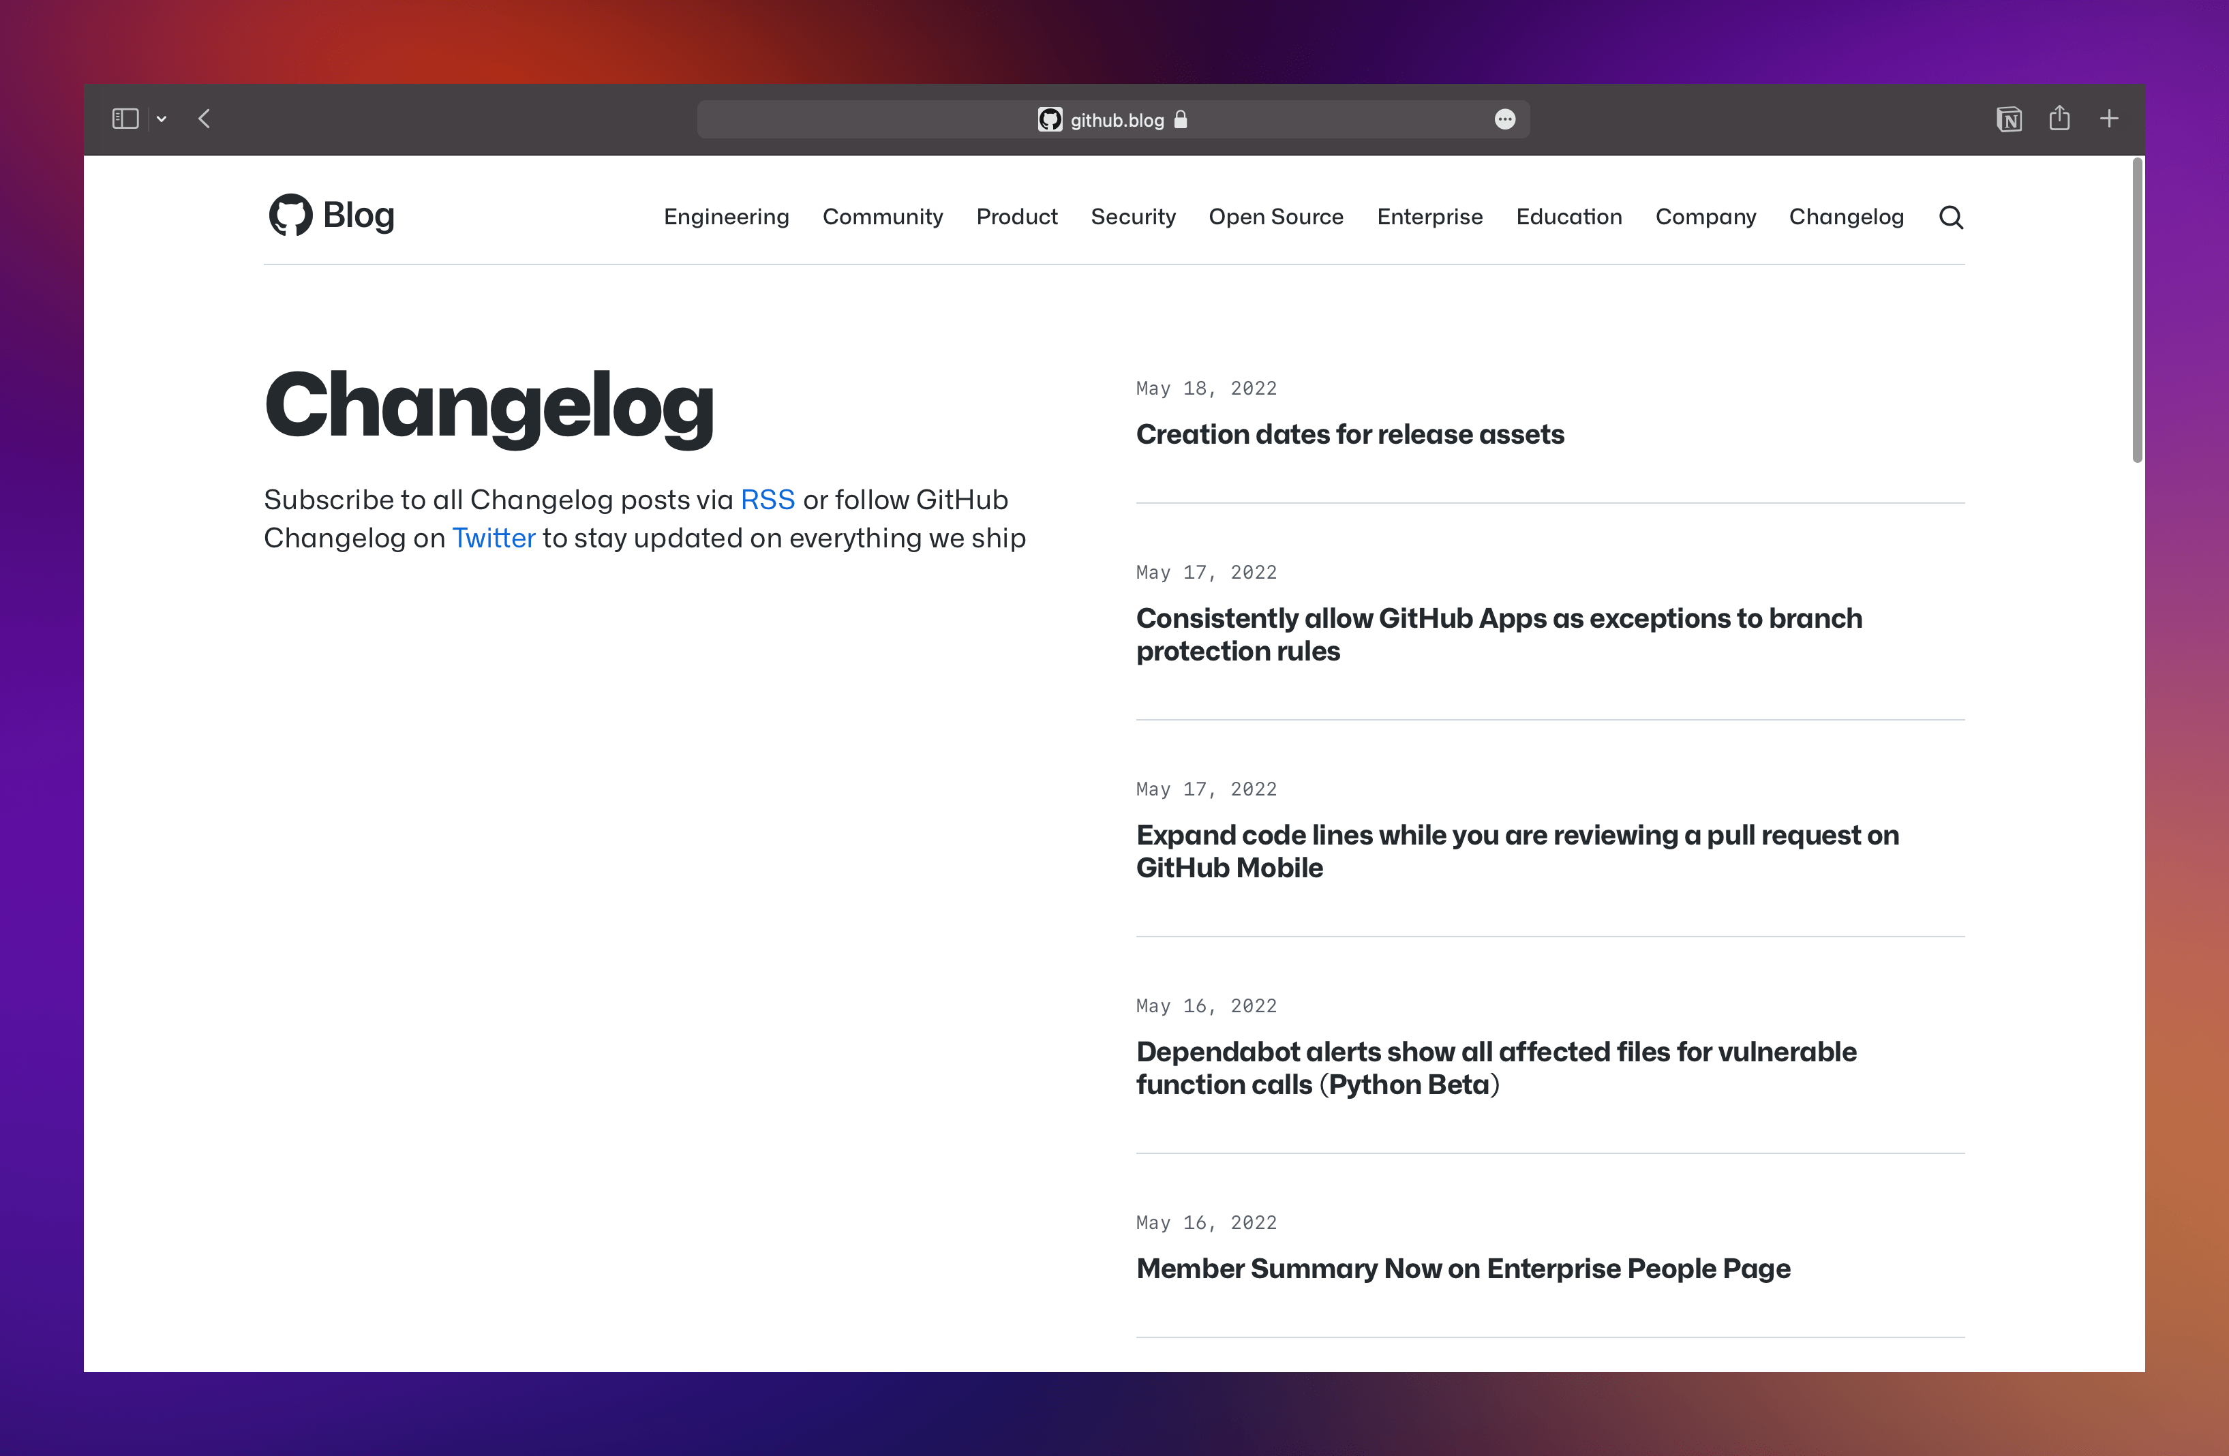Switch to the Open Source section
2229x1456 pixels.
(x=1275, y=216)
